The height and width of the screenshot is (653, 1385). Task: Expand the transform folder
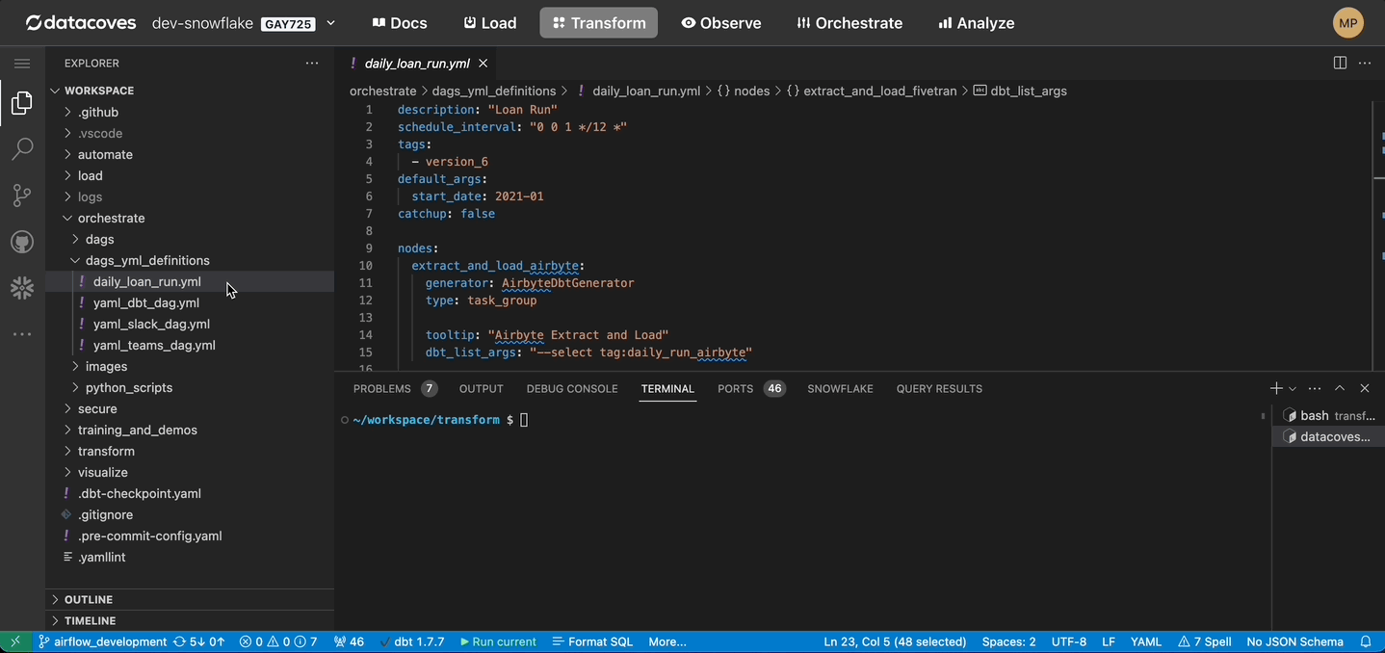tap(190, 451)
